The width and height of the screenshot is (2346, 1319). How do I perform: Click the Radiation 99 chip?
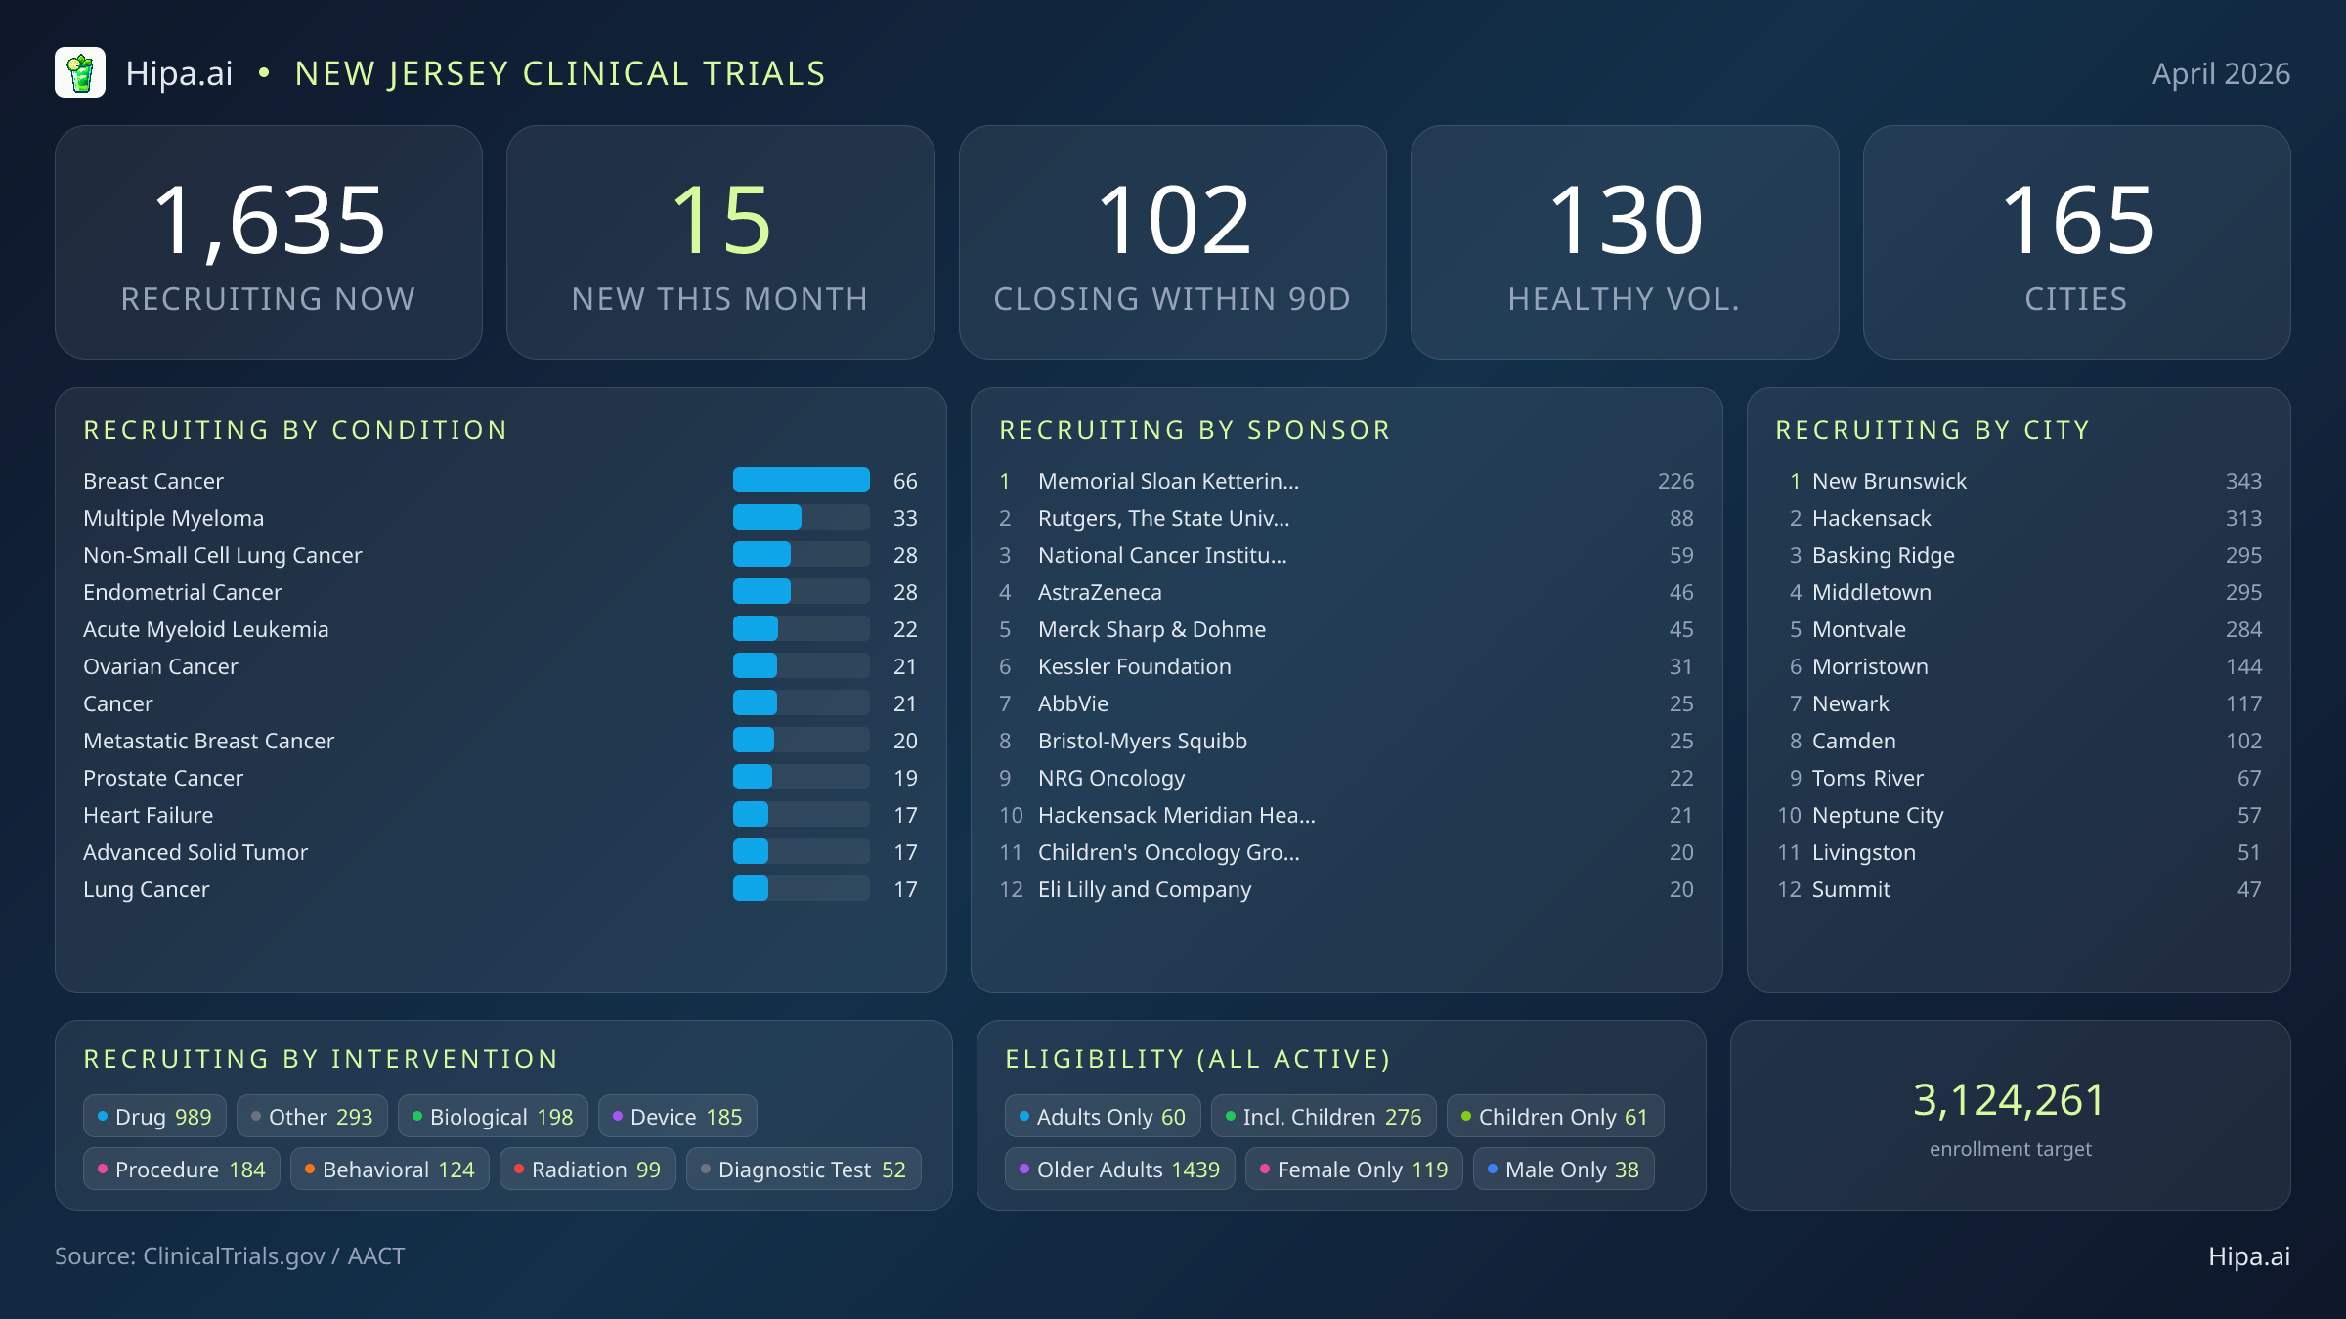point(587,1169)
